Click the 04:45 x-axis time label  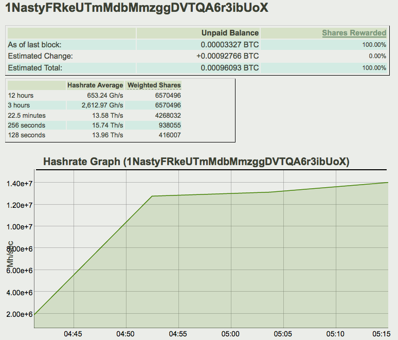pos(73,334)
